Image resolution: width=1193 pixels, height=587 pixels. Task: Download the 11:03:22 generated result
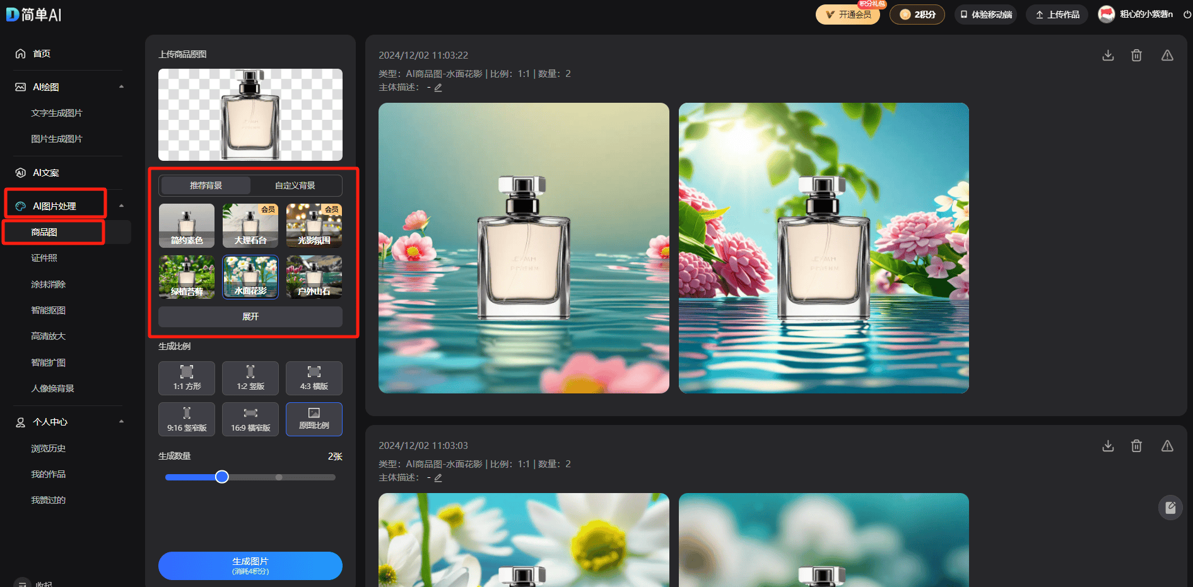click(1108, 55)
